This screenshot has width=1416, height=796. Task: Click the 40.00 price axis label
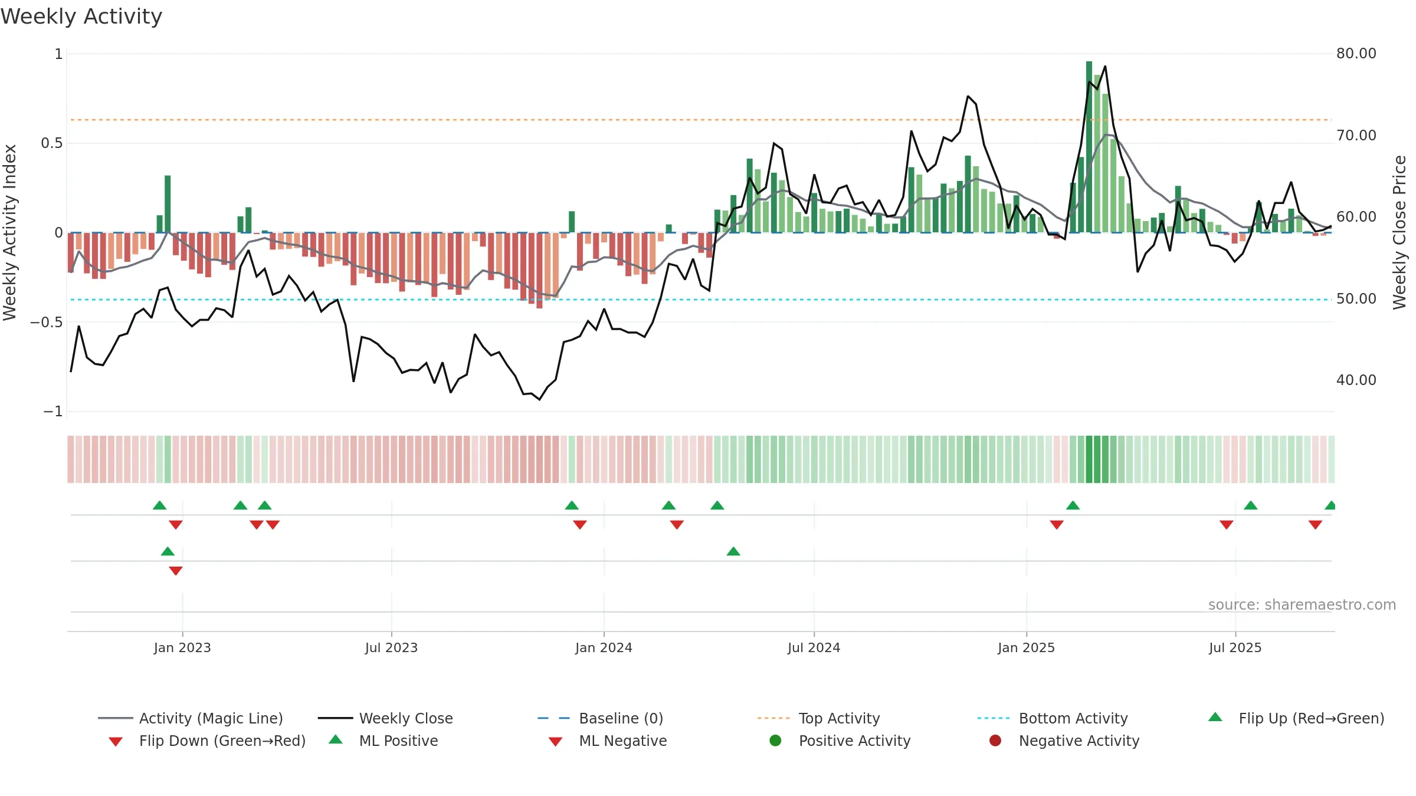tap(1356, 380)
